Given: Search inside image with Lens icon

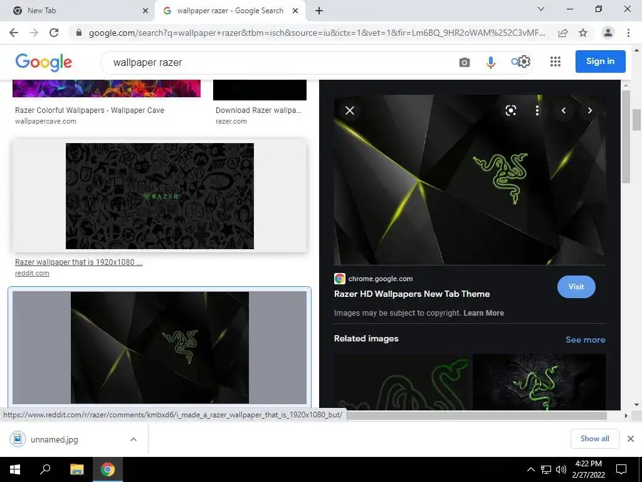Looking at the screenshot, I should pos(510,110).
